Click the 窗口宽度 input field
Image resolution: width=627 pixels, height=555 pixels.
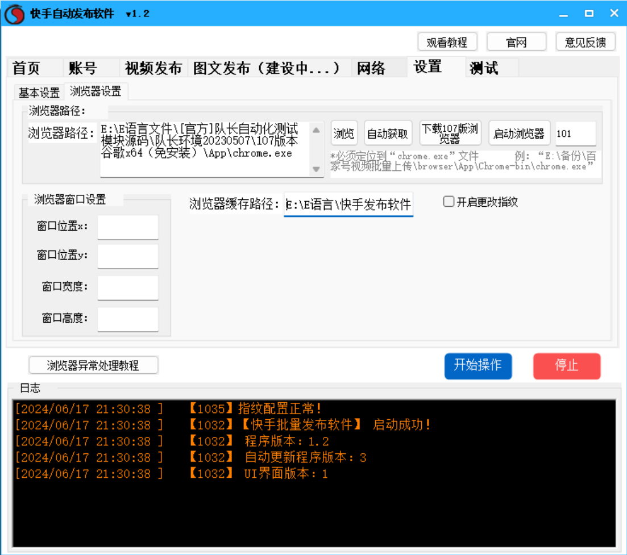tap(128, 287)
